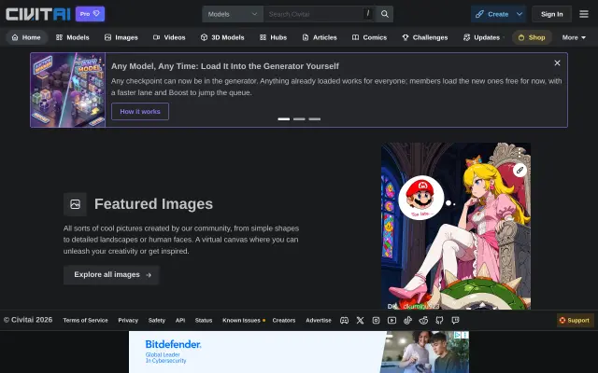Image resolution: width=598 pixels, height=373 pixels.
Task: Open the hamburger menu icon
Action: click(584, 14)
